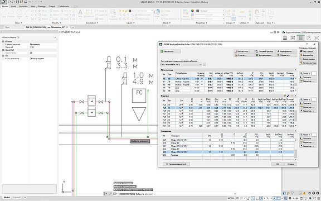This screenshot has height=201, width=321.
Task: Open the DN dropdown in section row 125
Action: pos(182,108)
